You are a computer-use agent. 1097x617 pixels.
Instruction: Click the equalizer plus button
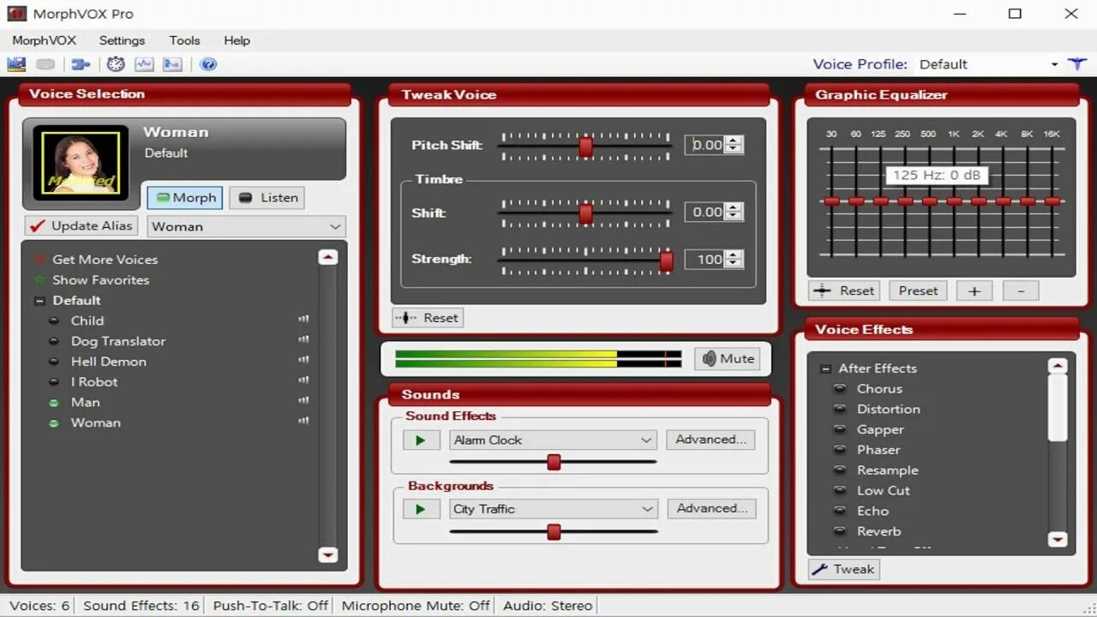pos(974,291)
